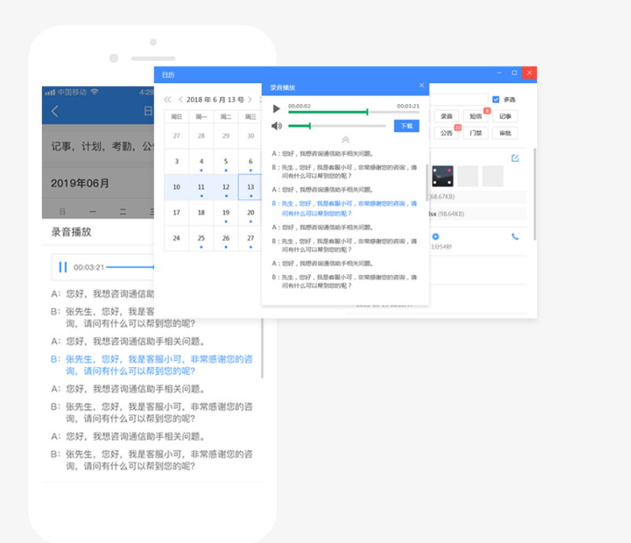This screenshot has height=543, width=631.
Task: Click the blue 下载 download button
Action: pos(406,126)
